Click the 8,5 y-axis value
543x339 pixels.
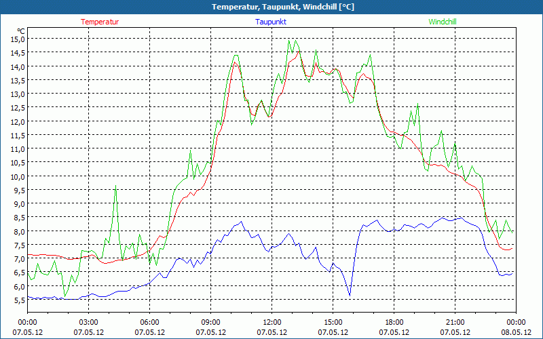click(20, 218)
